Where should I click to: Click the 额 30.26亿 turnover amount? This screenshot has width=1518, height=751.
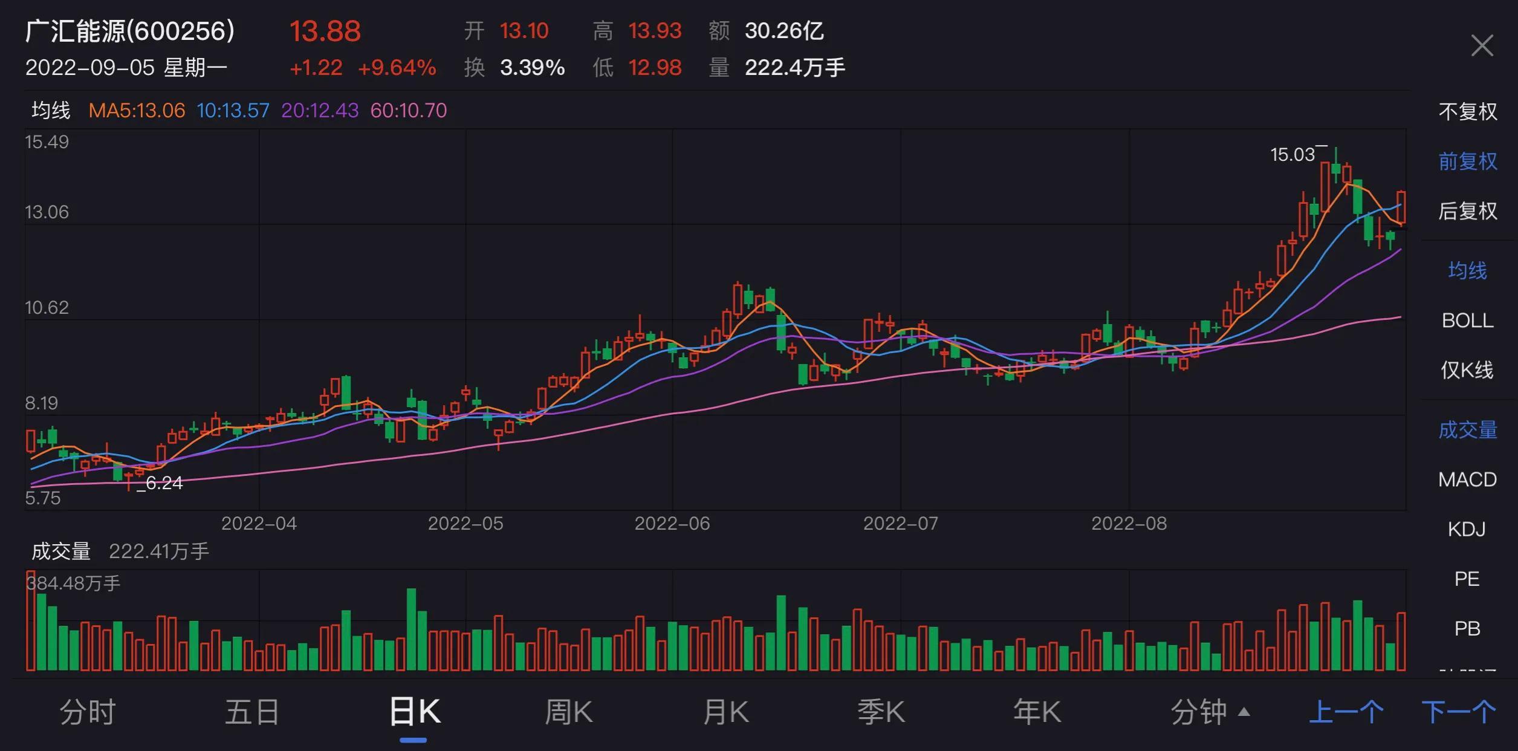click(767, 30)
